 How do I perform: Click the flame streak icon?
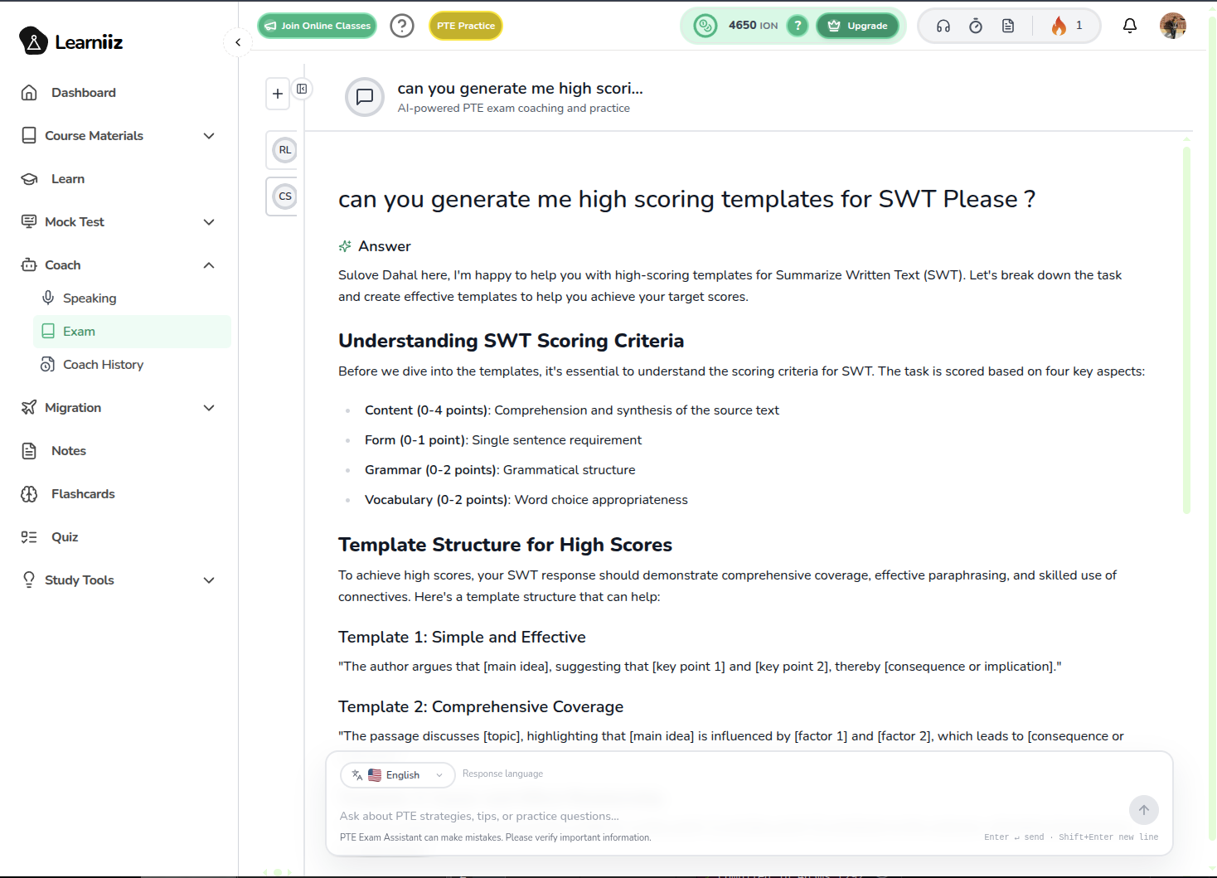[x=1059, y=26]
